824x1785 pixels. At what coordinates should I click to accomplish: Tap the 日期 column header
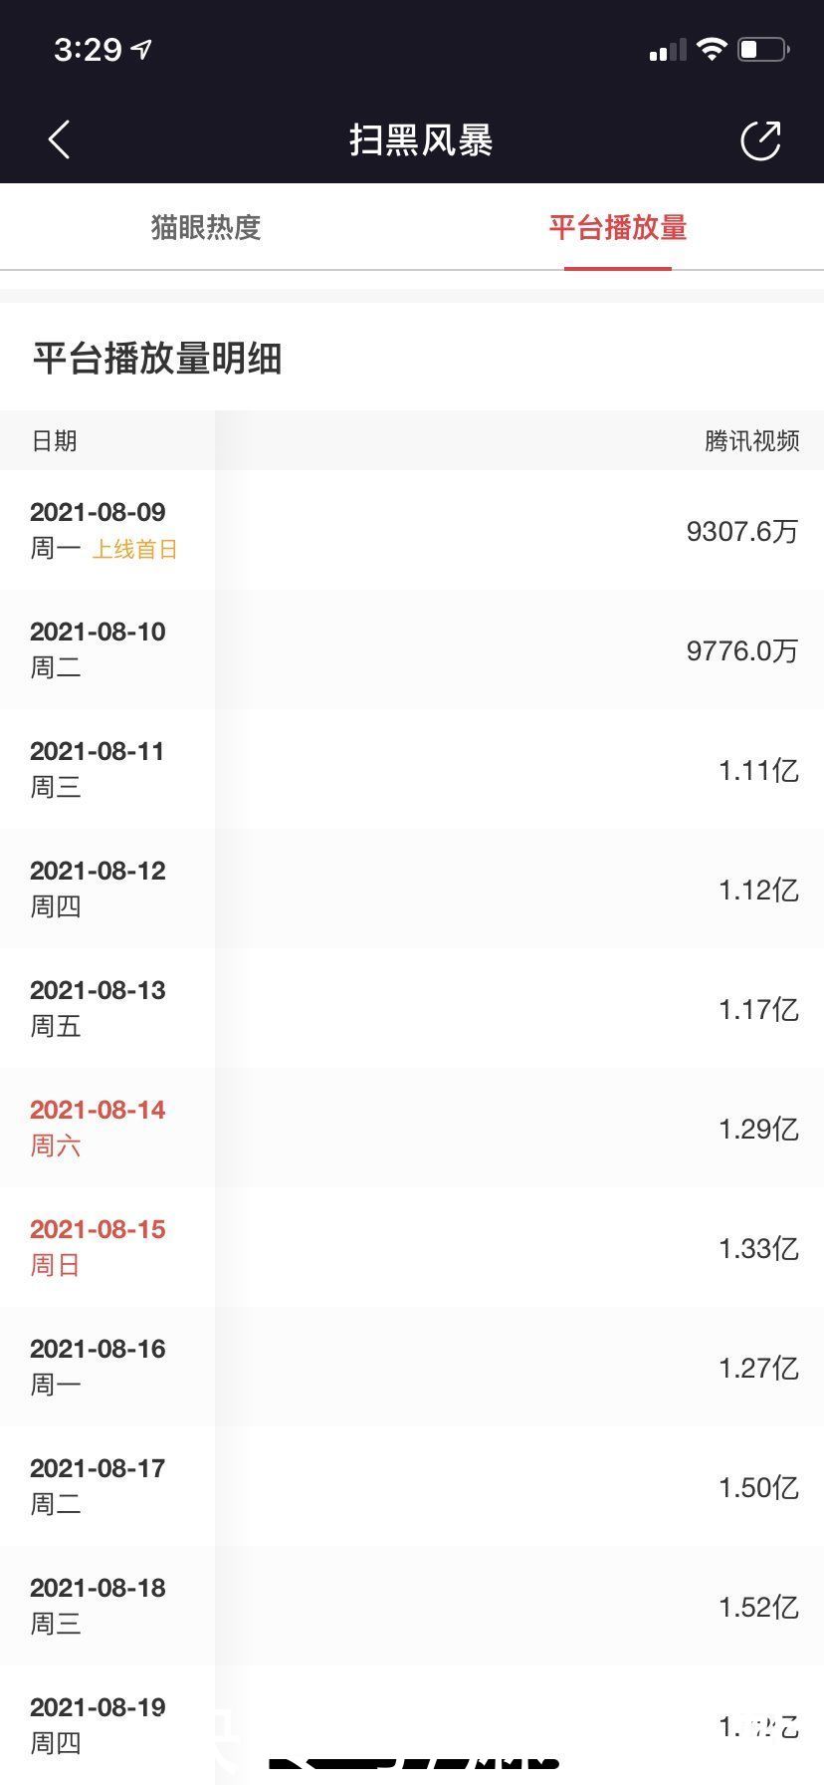point(55,441)
